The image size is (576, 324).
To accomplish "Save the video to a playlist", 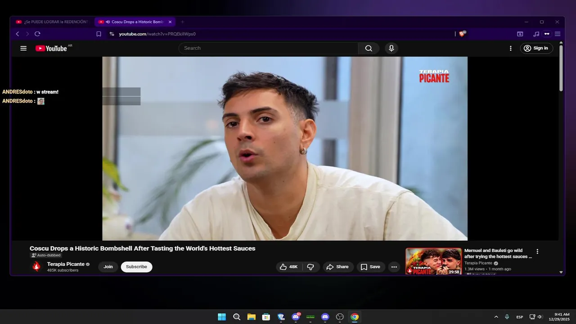I will point(371,267).
